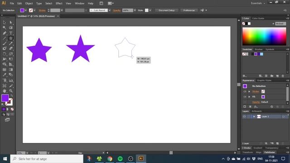Add new effect fx in Appearance panel
This screenshot has height=163, width=290.
click(x=256, y=107)
